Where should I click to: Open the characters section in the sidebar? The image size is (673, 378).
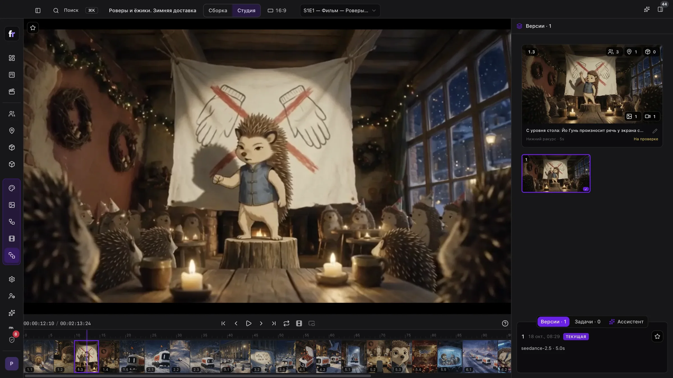[12, 114]
